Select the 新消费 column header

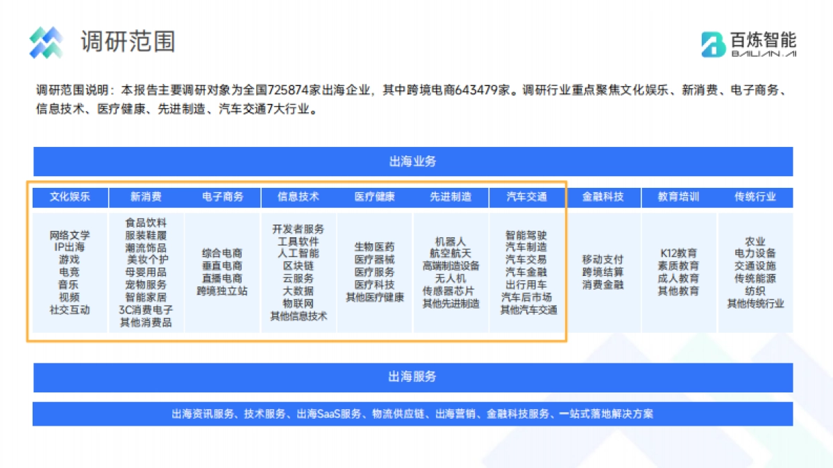click(x=145, y=197)
